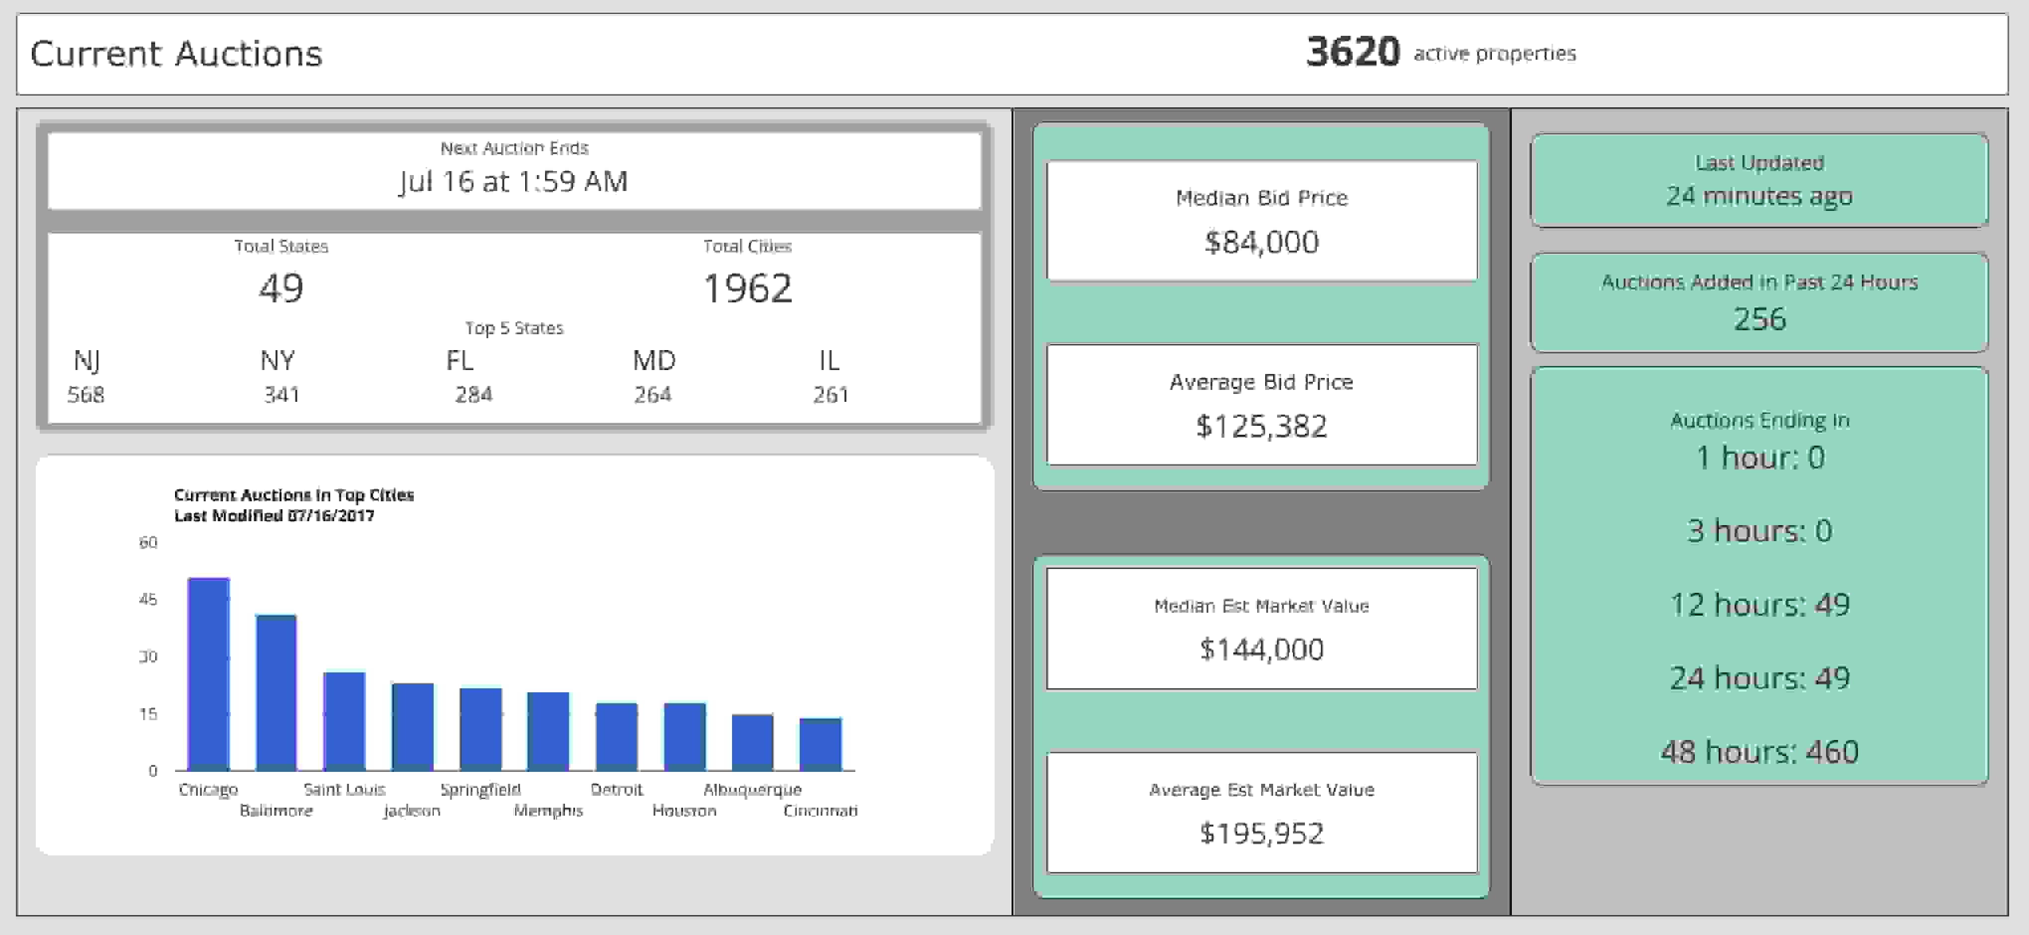Click Auctions Added In Past 24 Hours panel

tap(1759, 302)
